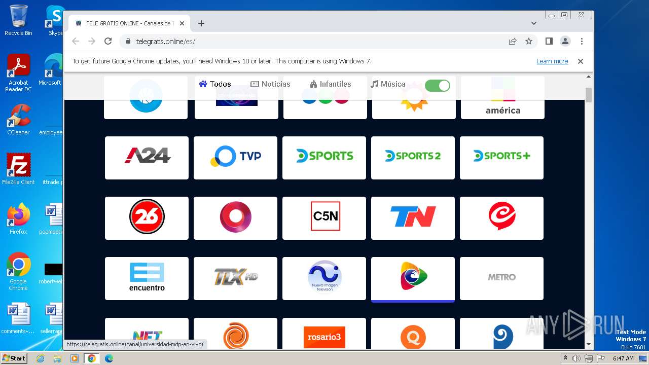Image resolution: width=649 pixels, height=365 pixels.
Task: Open the orange Q logo channel tile
Action: click(413, 334)
